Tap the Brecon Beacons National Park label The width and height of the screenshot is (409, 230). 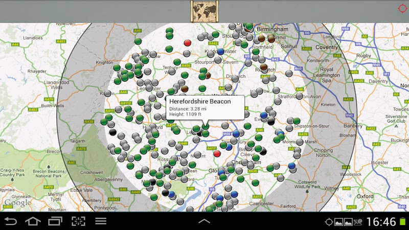pyautogui.click(x=49, y=174)
